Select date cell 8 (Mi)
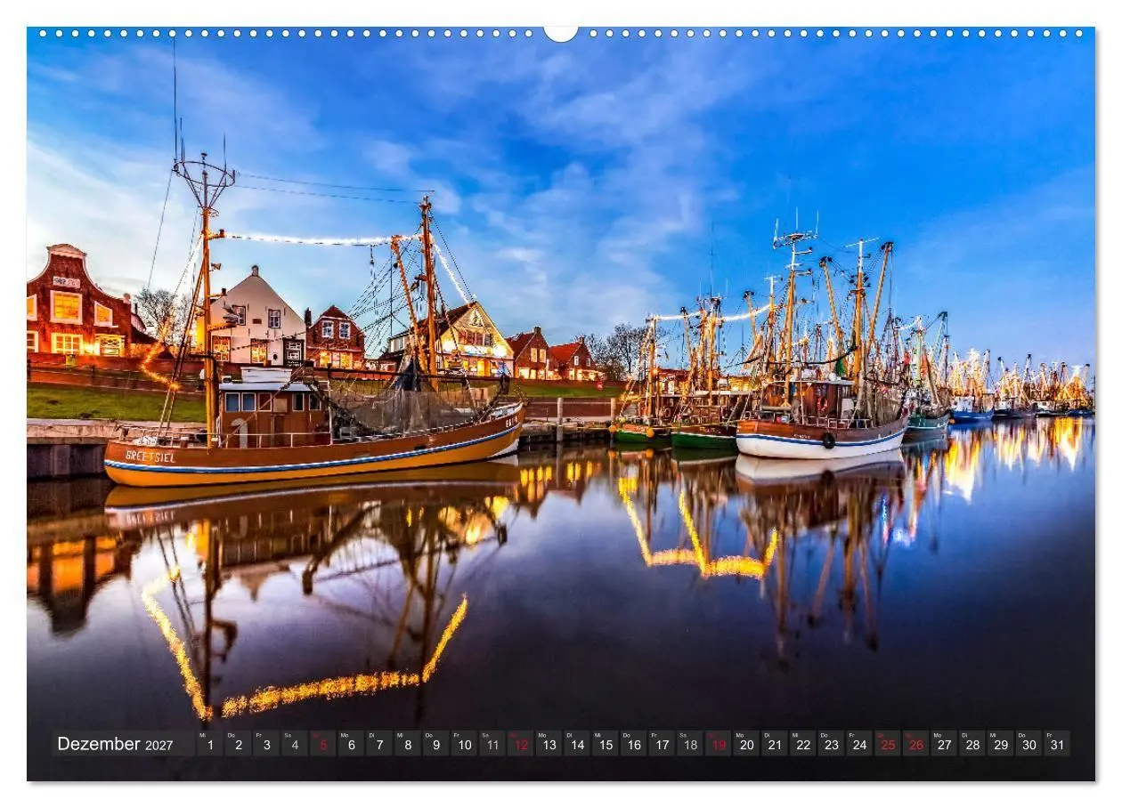This screenshot has width=1122, height=808. click(407, 744)
